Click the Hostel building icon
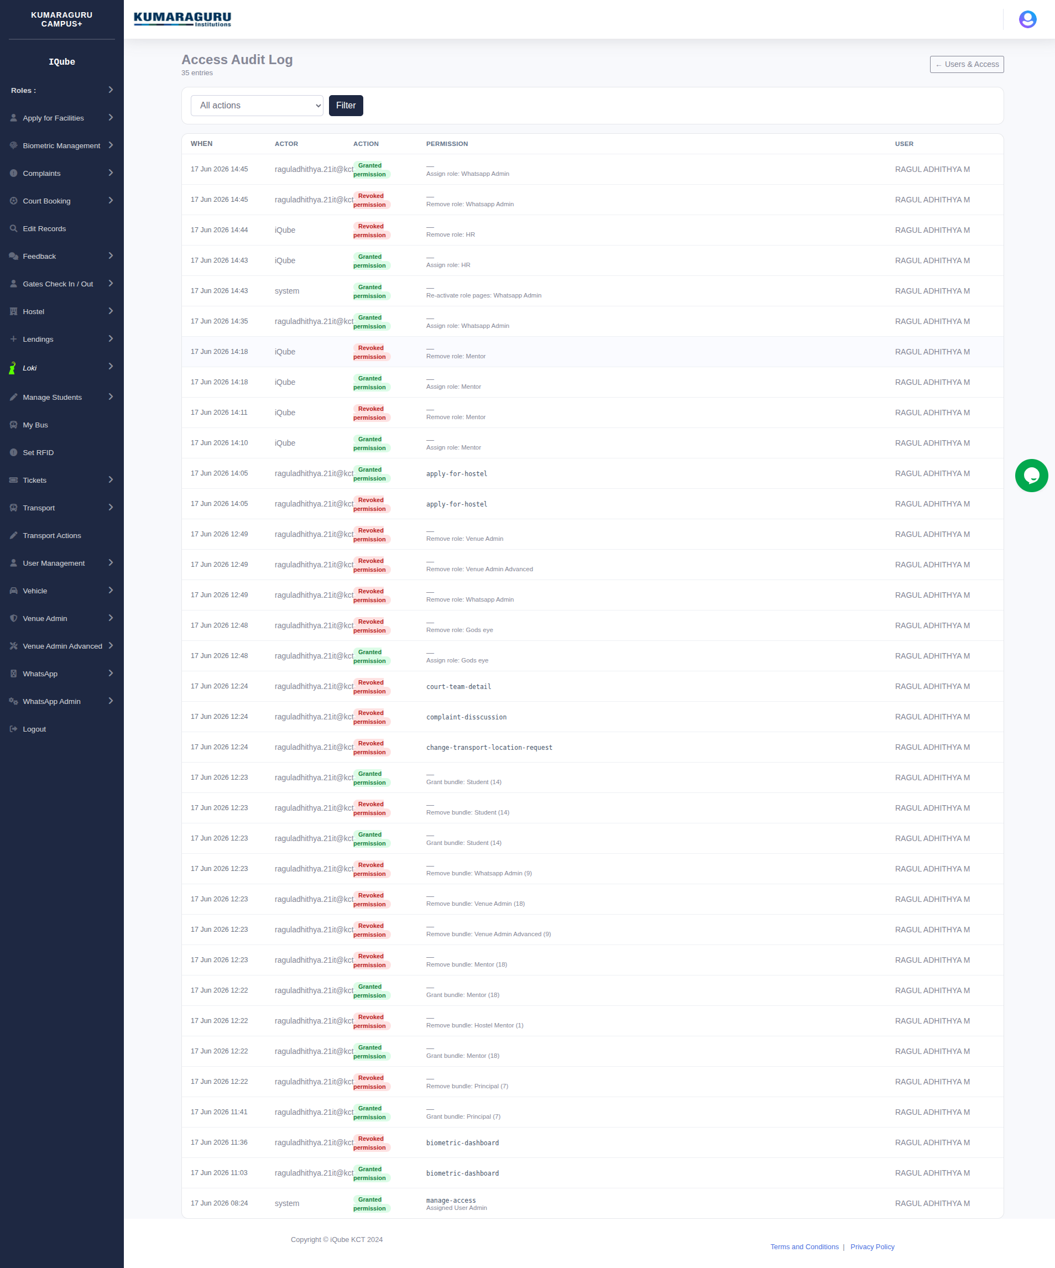1055x1268 pixels. [x=13, y=311]
